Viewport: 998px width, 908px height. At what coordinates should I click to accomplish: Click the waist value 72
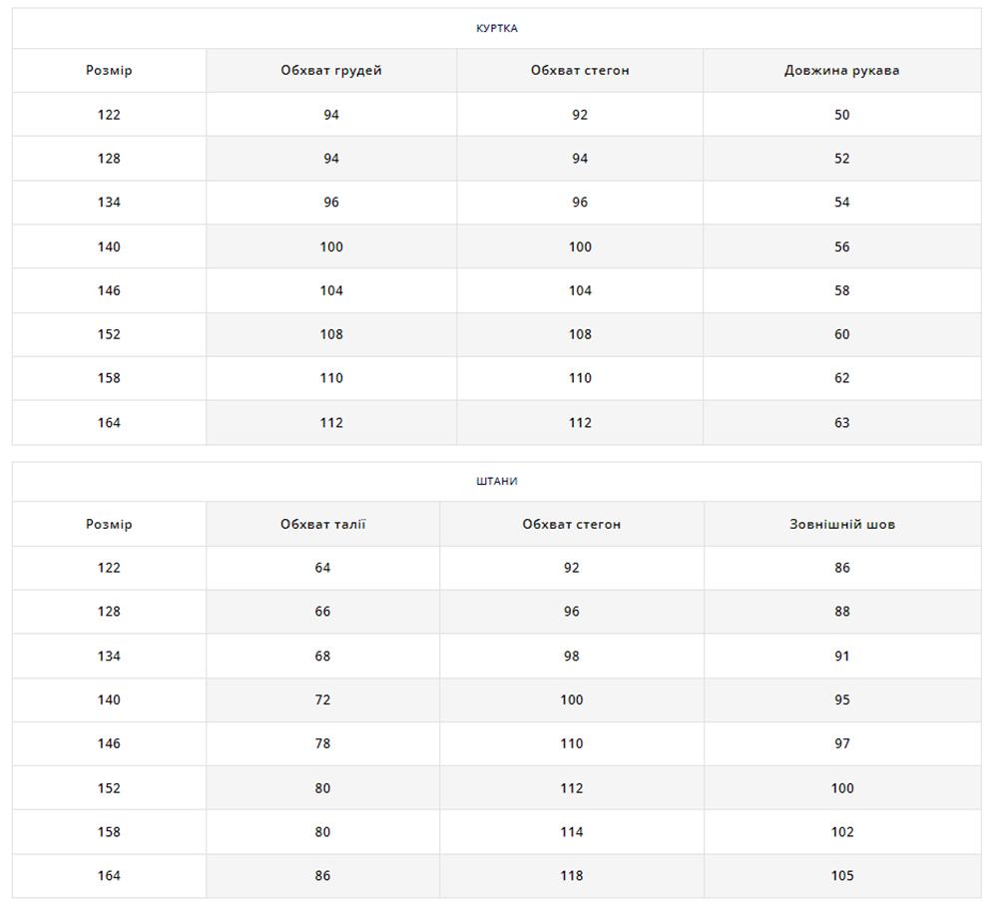[x=322, y=700]
